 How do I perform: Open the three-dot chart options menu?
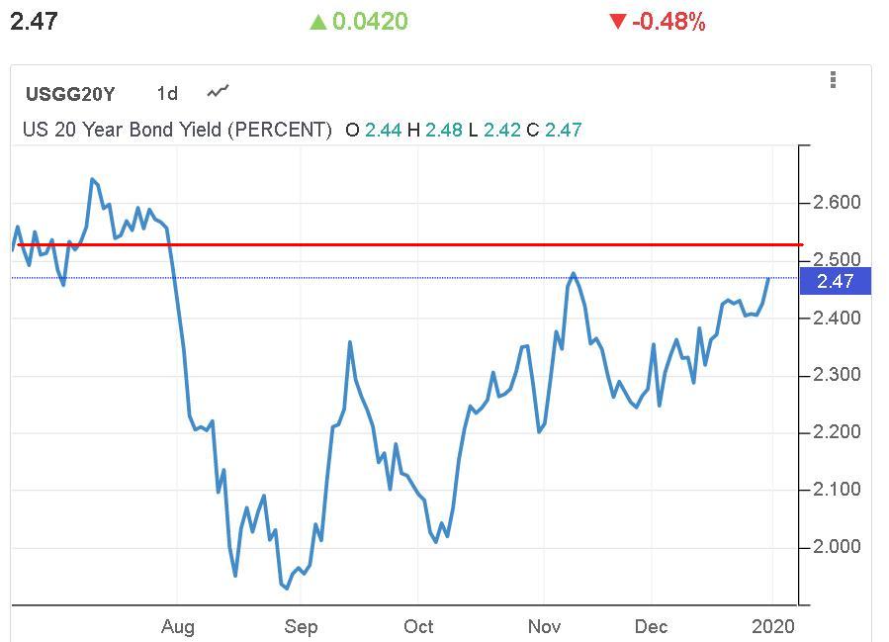(x=834, y=80)
